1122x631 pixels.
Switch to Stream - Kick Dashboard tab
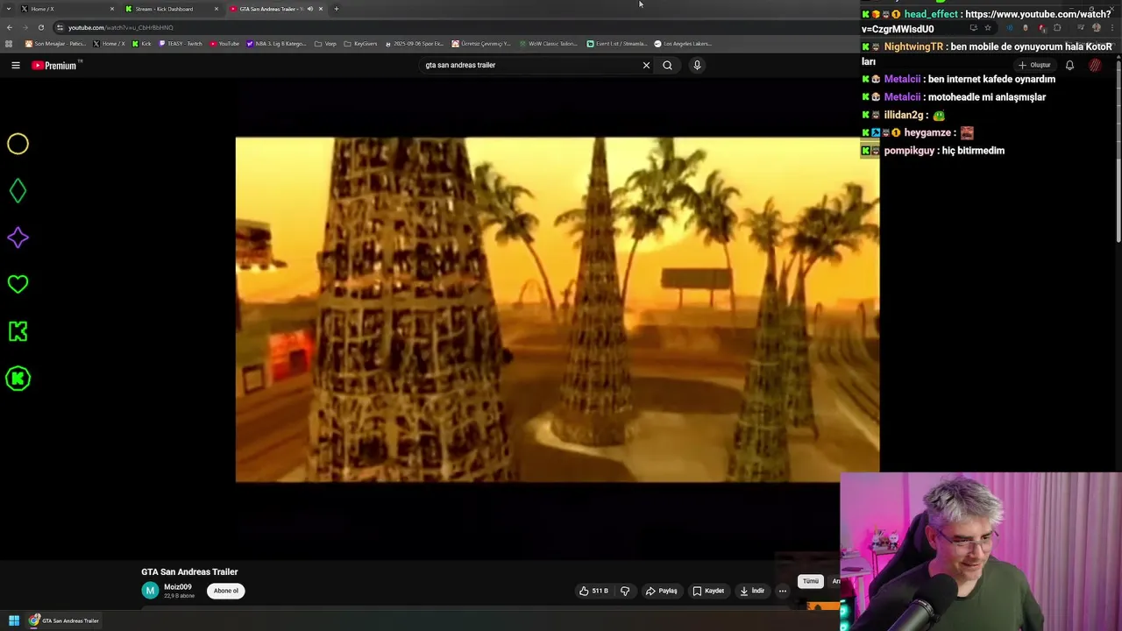pos(171,9)
